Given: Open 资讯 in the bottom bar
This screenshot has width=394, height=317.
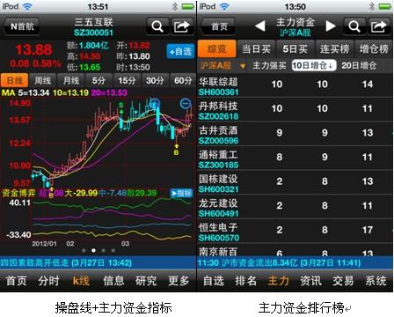Looking at the screenshot, I should tap(310, 281).
